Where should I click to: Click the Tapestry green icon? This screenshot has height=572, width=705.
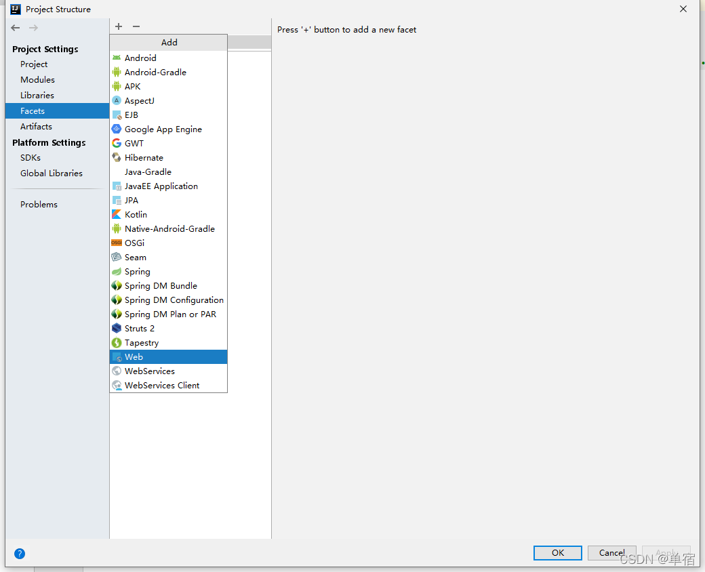pyautogui.click(x=117, y=342)
